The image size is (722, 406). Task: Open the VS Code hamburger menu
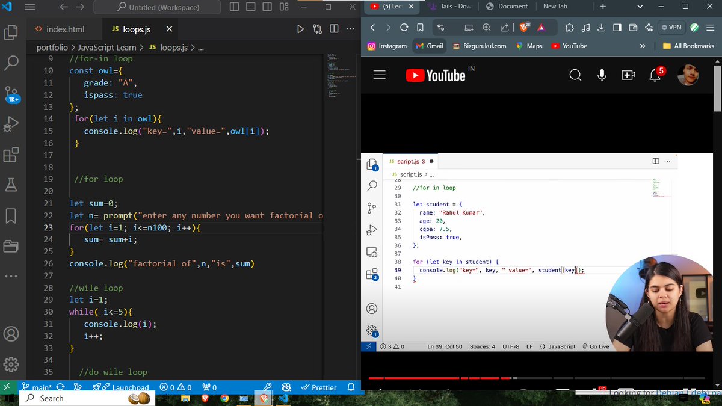pos(29,7)
